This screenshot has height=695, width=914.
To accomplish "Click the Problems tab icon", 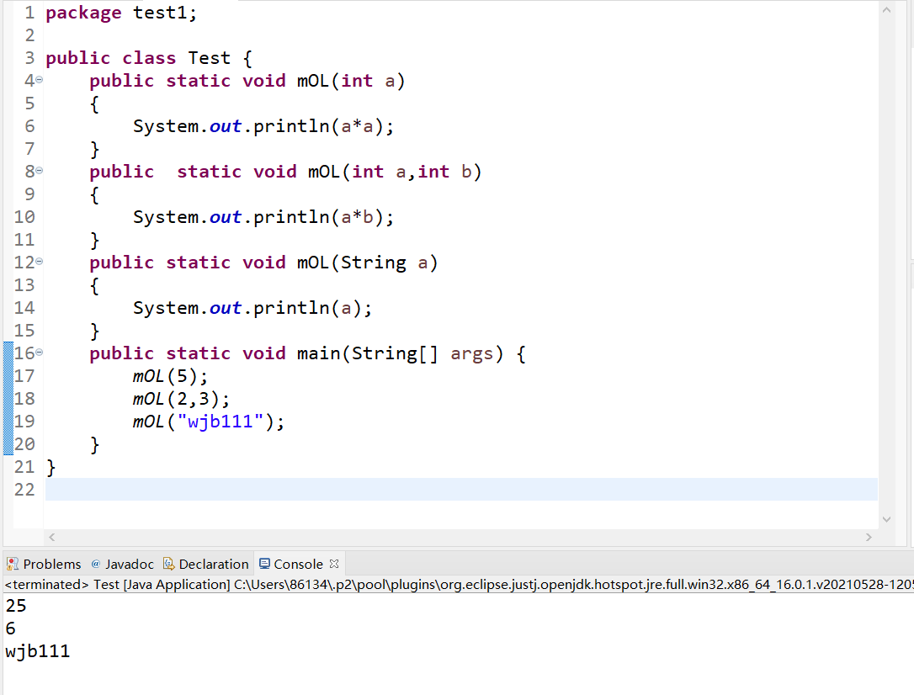I will point(13,564).
